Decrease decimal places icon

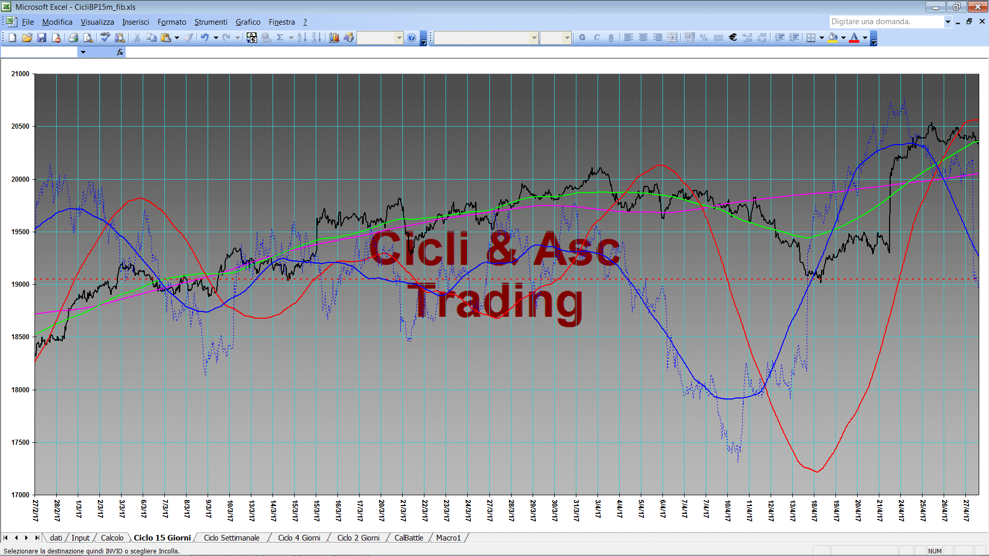(762, 38)
